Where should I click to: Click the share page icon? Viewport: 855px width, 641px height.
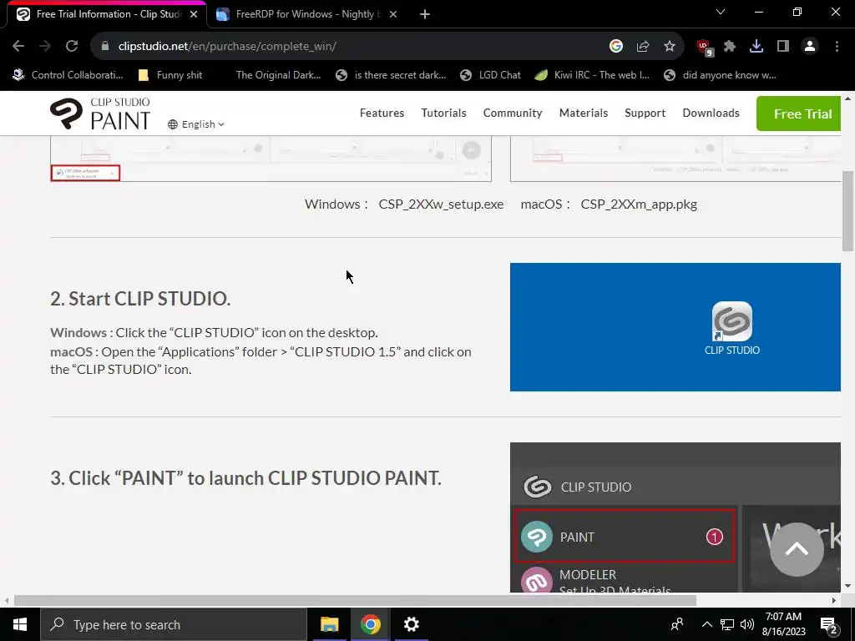(x=643, y=47)
